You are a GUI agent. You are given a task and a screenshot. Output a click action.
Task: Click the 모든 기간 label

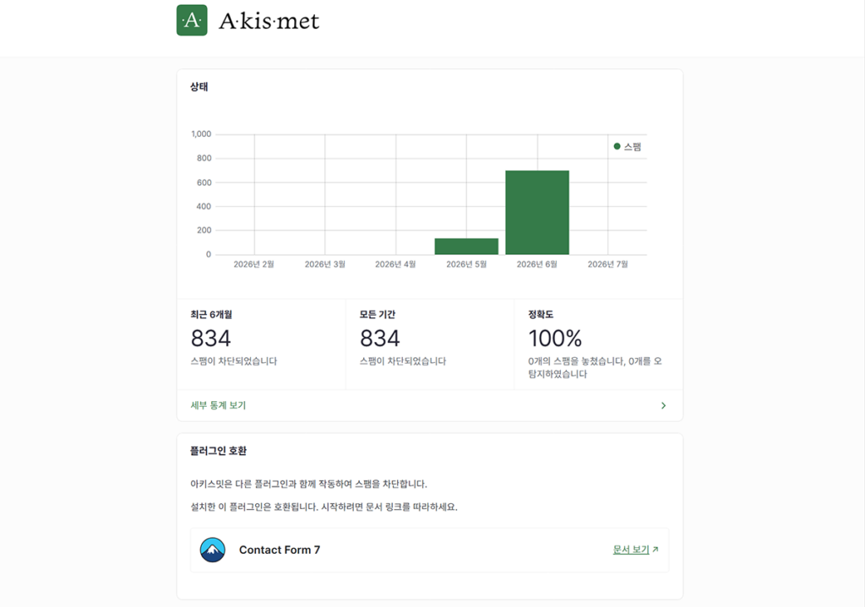coord(378,314)
